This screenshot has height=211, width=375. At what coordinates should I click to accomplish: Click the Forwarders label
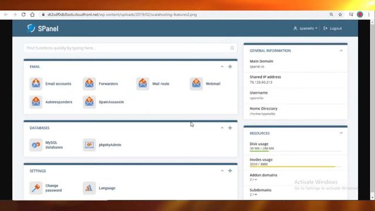coord(108,84)
